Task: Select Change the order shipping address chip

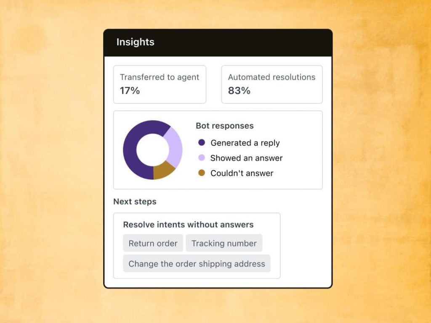Action: [x=197, y=263]
